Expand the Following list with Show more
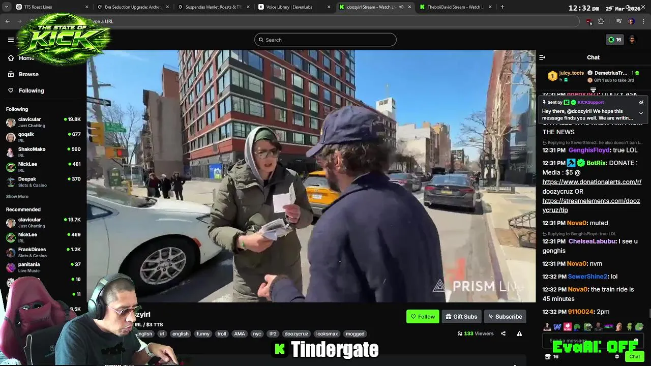This screenshot has height=366, width=651. coord(17,197)
